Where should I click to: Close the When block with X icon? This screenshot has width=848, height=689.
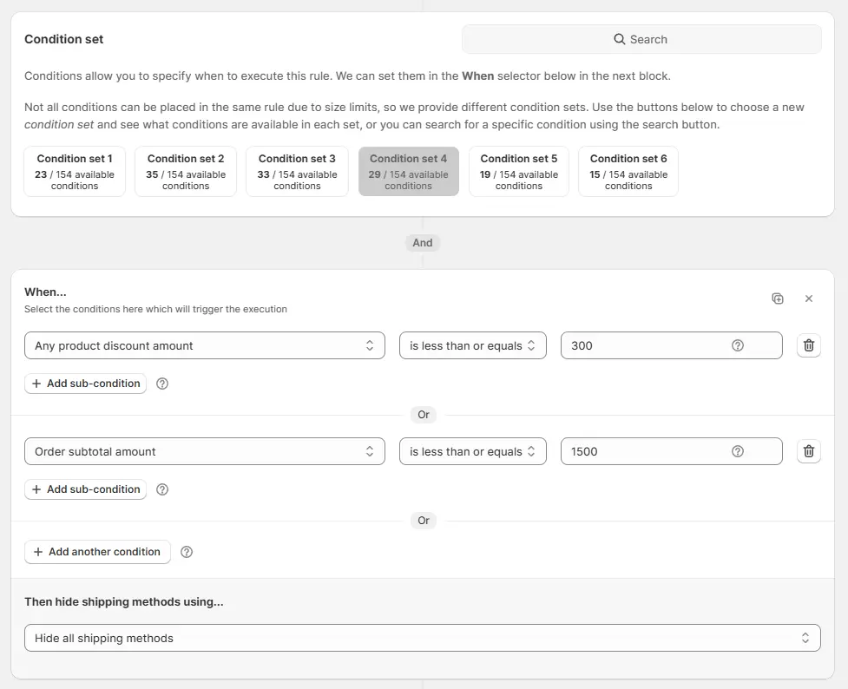click(809, 299)
